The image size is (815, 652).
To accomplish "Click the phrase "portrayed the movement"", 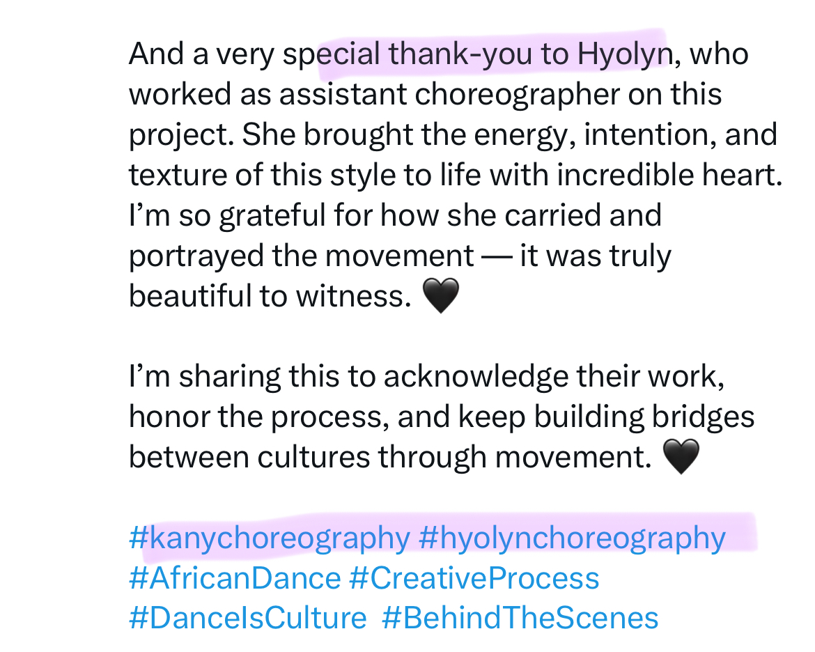I will click(x=301, y=257).
